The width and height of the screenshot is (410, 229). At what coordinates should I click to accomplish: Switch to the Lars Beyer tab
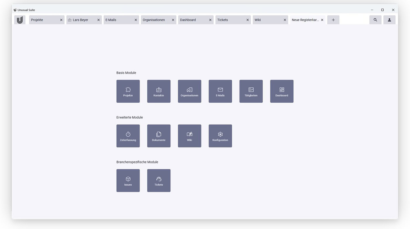tap(81, 20)
